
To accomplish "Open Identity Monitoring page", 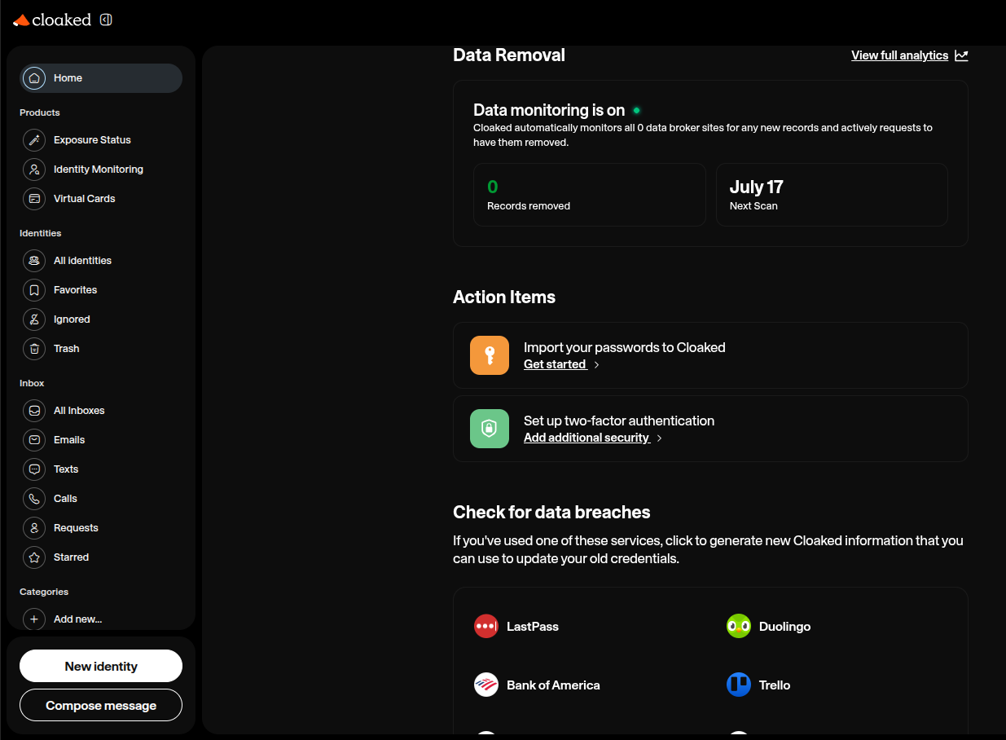I will click(99, 170).
